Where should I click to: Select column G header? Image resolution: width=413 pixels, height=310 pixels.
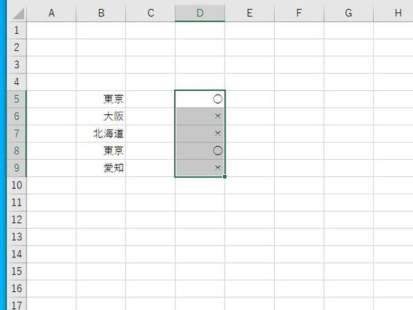tap(348, 14)
